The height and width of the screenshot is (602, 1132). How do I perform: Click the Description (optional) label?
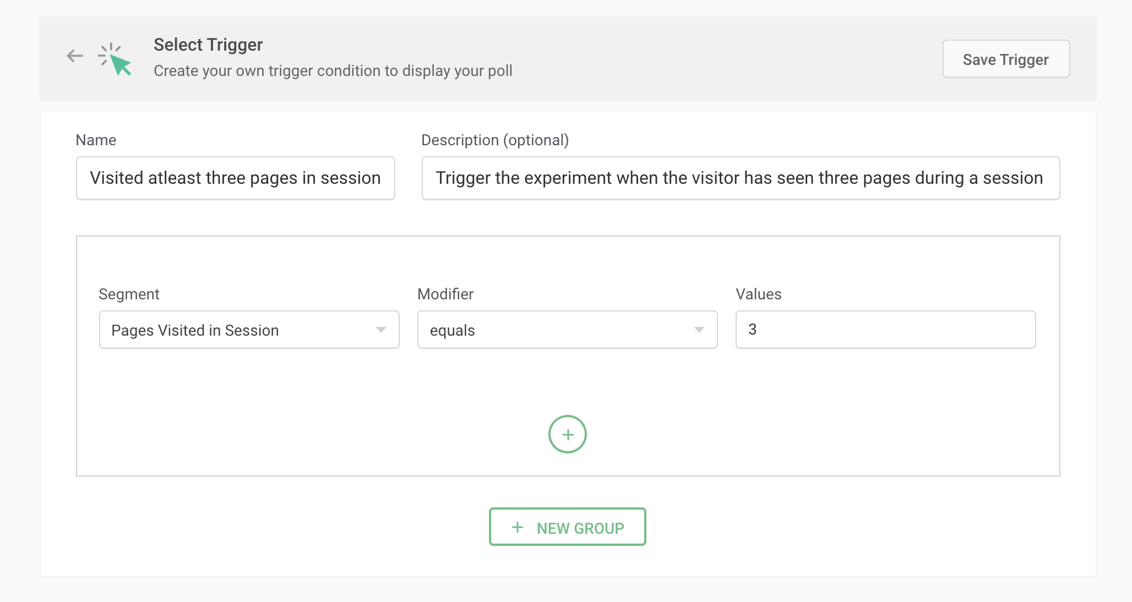tap(494, 140)
